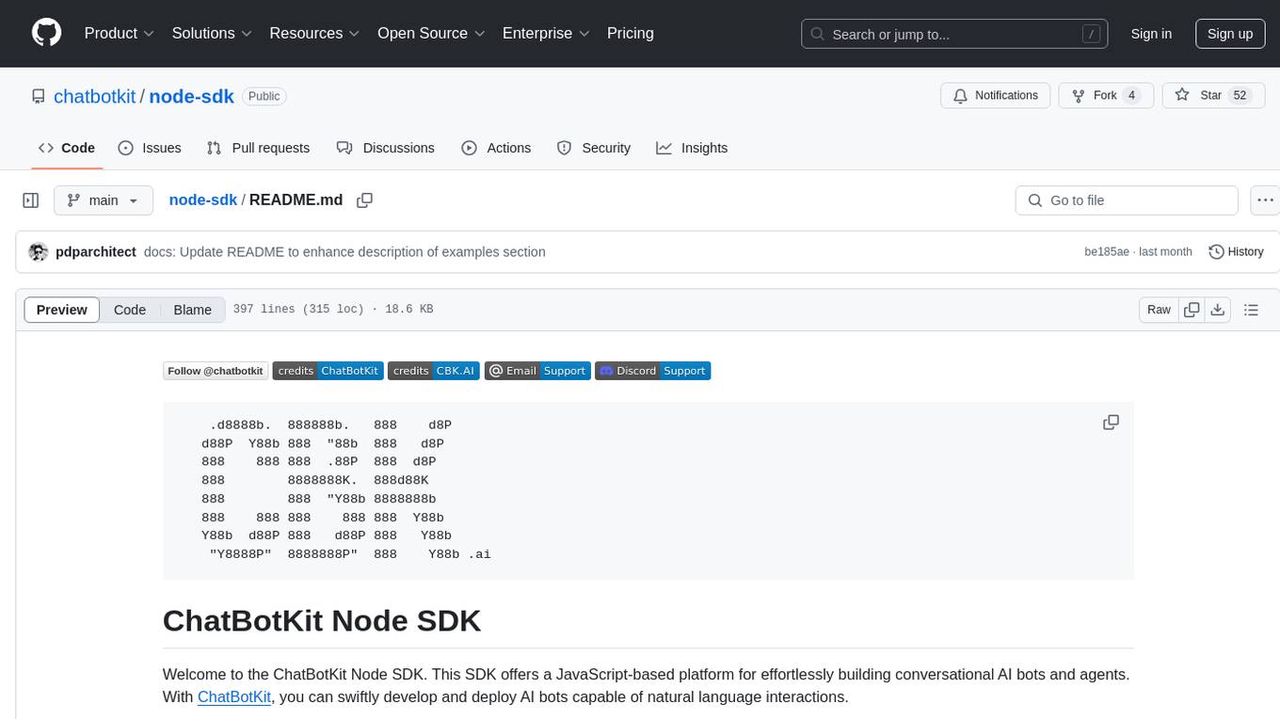Switch to Preview view
Screen dimensions: 1280x719
pos(62,310)
